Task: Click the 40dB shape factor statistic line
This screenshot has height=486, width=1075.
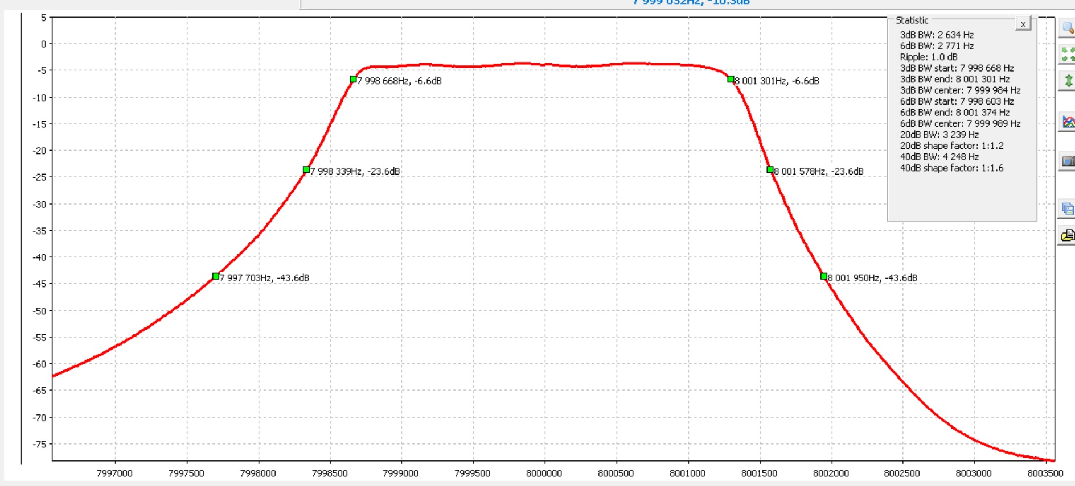Action: click(951, 168)
